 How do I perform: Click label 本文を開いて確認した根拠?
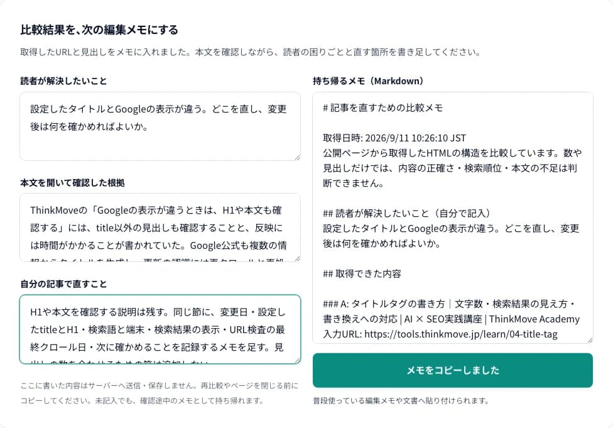click(x=72, y=183)
